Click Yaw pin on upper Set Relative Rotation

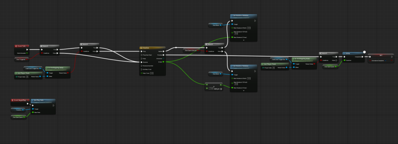(x=232, y=37)
